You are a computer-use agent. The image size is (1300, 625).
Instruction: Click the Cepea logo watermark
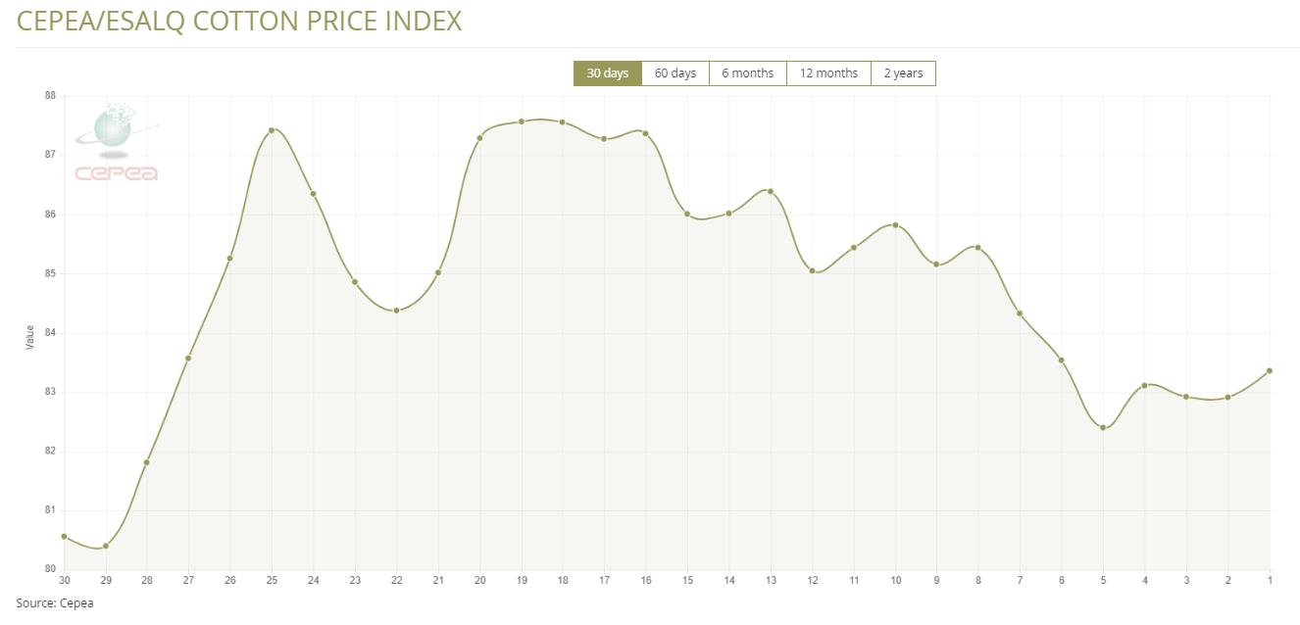[116, 143]
